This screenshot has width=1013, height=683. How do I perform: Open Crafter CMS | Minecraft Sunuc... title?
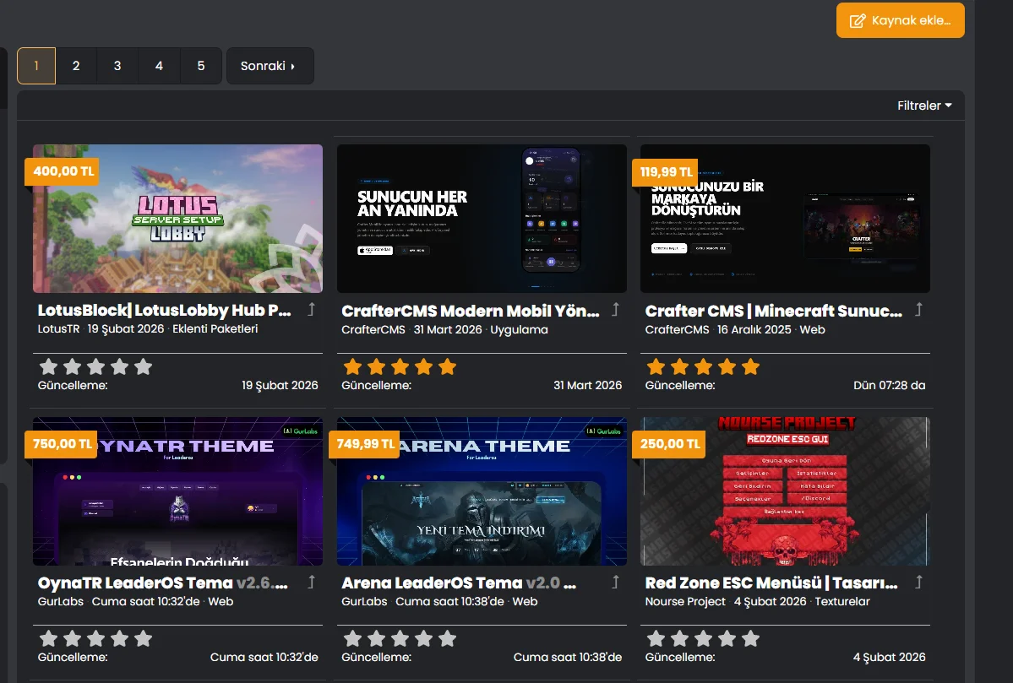click(x=773, y=311)
